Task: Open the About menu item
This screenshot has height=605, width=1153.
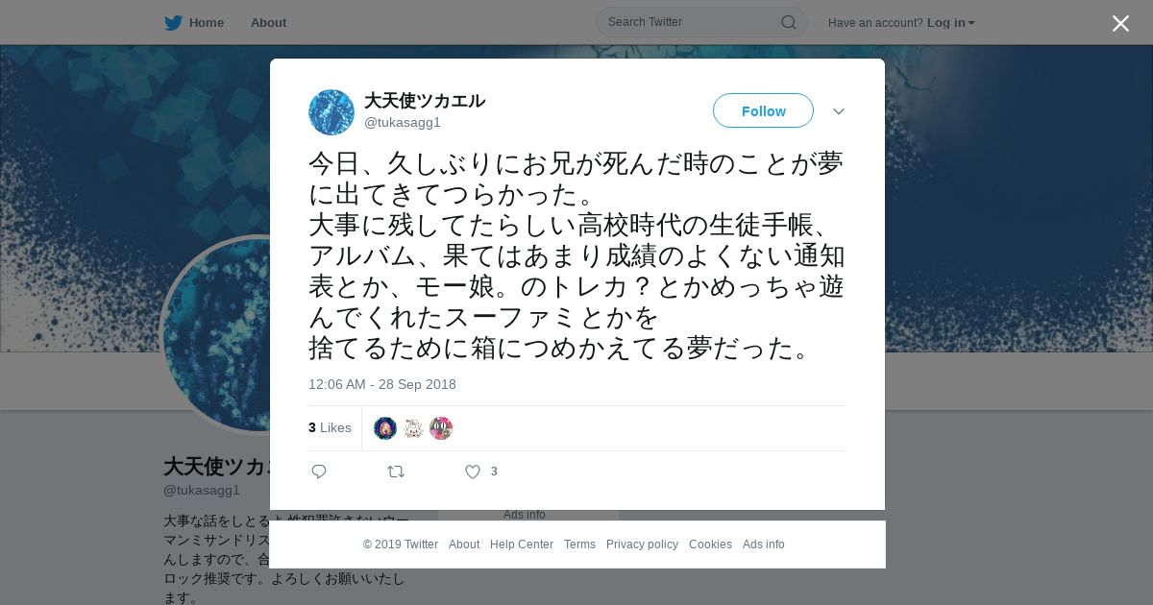Action: tap(268, 22)
